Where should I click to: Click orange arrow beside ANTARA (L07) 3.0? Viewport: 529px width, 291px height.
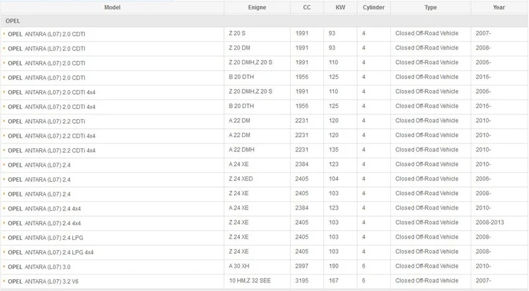(4, 267)
